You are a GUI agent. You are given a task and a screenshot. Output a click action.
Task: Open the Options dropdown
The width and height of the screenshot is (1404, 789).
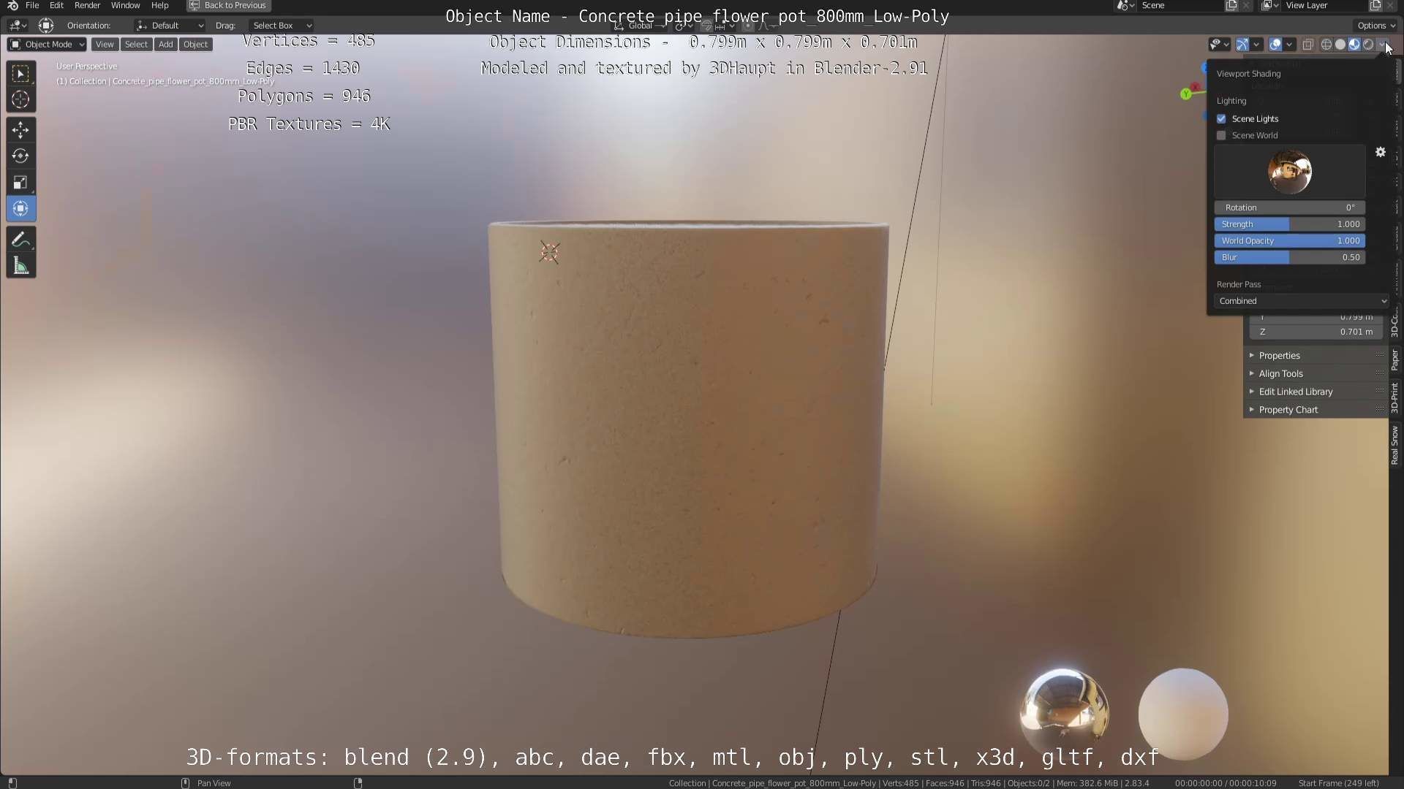pyautogui.click(x=1375, y=26)
